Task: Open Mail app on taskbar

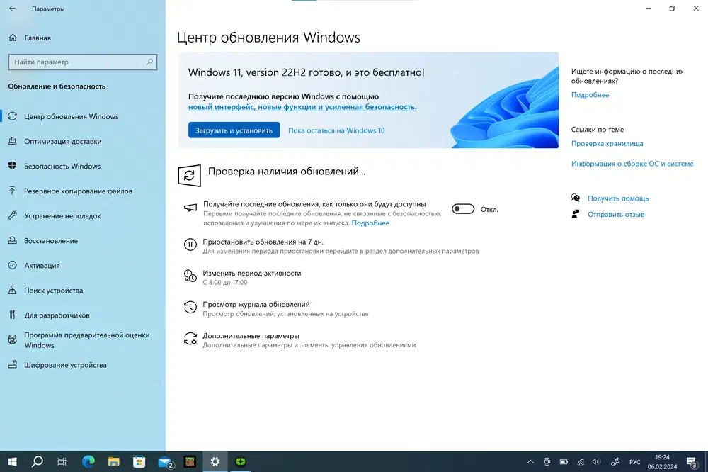Action: (165, 461)
